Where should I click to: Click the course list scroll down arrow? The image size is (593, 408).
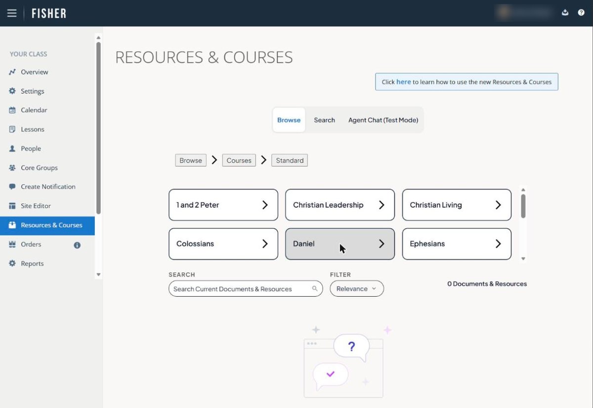pyautogui.click(x=523, y=259)
